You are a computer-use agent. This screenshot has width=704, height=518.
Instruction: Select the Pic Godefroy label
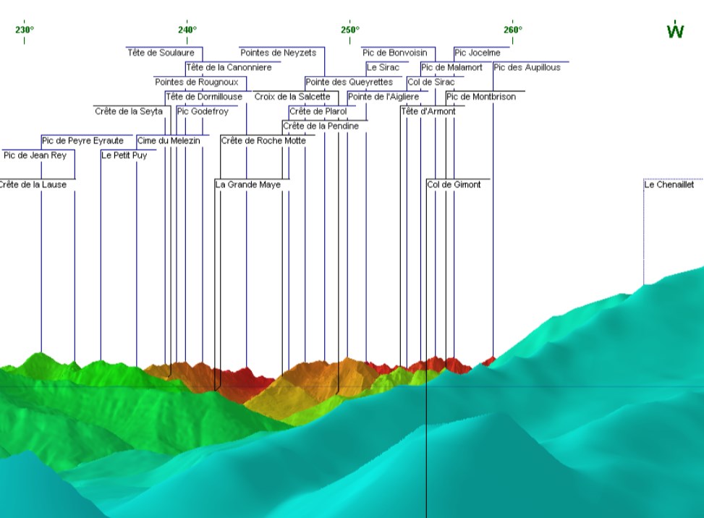pyautogui.click(x=203, y=111)
